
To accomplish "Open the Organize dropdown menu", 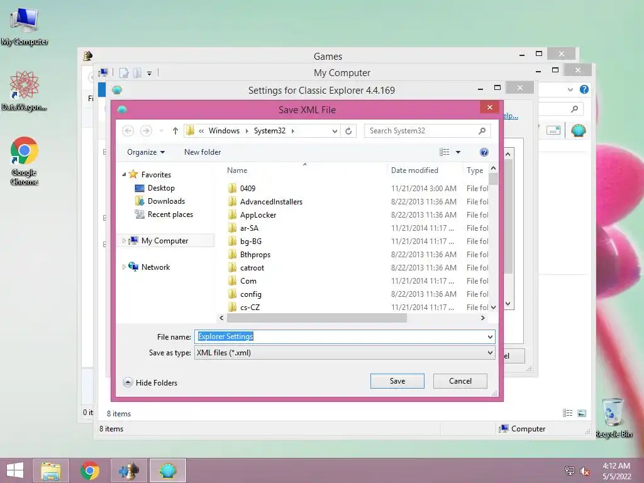I will click(x=146, y=152).
